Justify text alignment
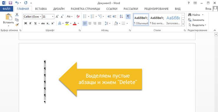This screenshot has width=218, height=112. (100, 24)
